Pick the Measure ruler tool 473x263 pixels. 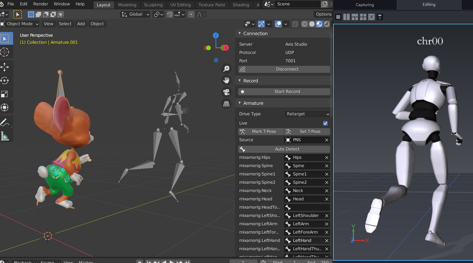[5, 136]
